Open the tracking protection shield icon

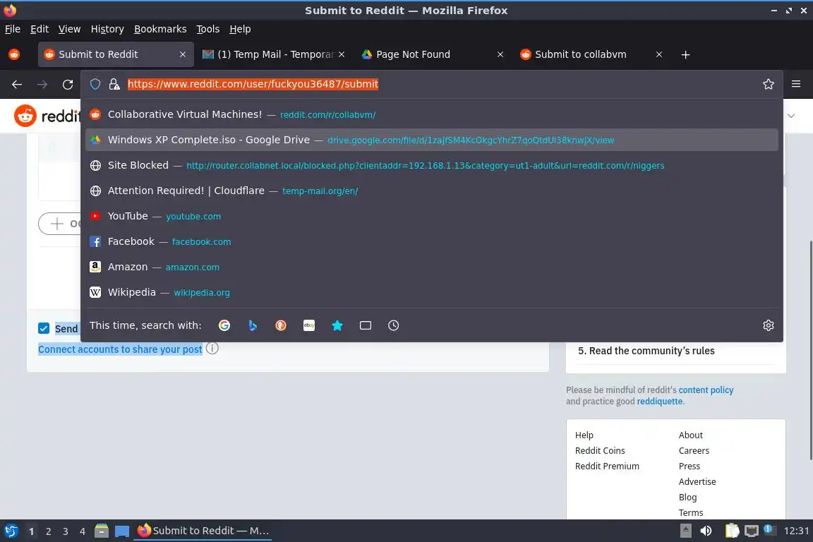click(x=95, y=84)
